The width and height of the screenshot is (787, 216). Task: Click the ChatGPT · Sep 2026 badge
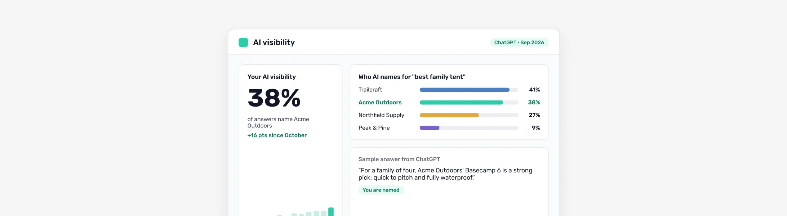click(x=519, y=42)
